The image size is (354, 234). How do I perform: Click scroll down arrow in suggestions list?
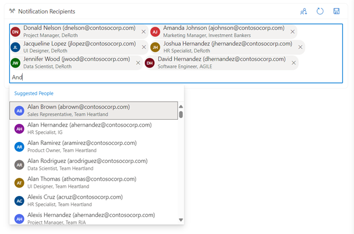[x=181, y=220]
